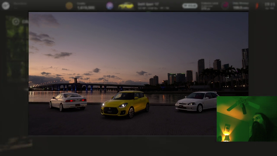This screenshot has height=156, width=277.
Task: Click the blurred circular icon in left panel
Action: tap(16, 22)
